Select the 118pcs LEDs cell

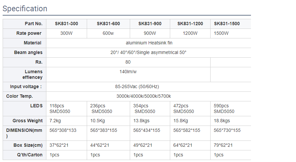[60, 108]
